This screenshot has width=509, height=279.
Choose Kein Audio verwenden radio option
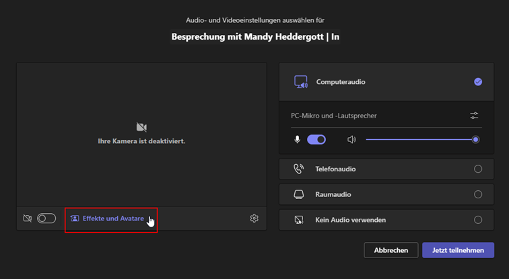tap(478, 220)
